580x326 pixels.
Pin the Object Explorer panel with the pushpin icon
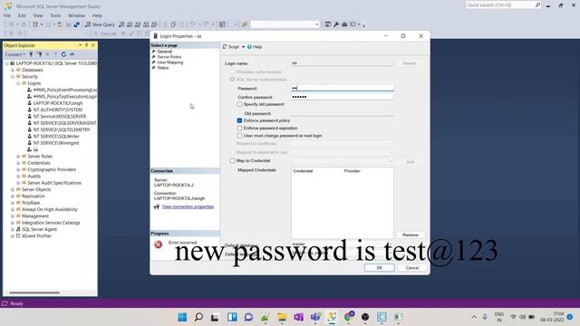click(87, 45)
